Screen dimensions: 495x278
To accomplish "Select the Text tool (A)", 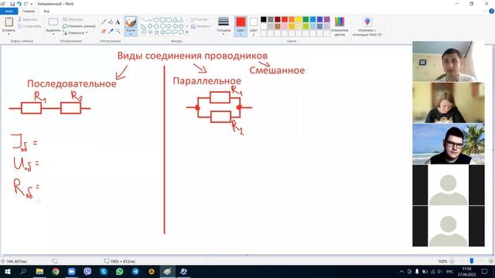I will pos(118,22).
